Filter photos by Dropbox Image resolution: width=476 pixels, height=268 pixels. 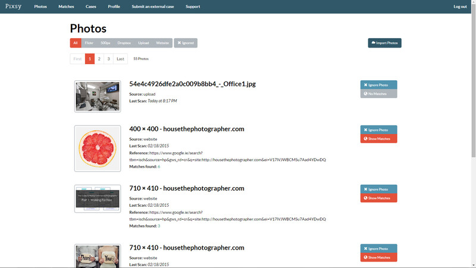124,43
